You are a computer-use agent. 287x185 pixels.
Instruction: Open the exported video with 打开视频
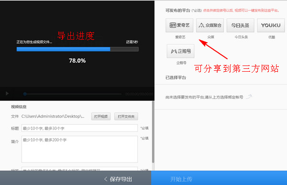[101, 116]
